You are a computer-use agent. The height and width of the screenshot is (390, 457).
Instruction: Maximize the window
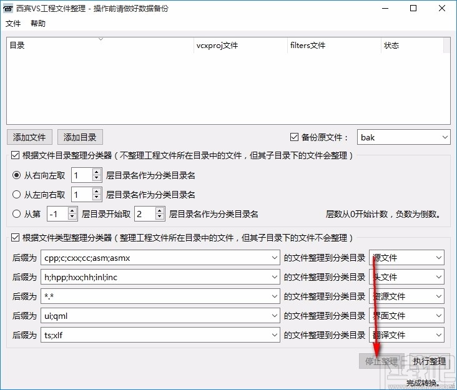(x=413, y=9)
